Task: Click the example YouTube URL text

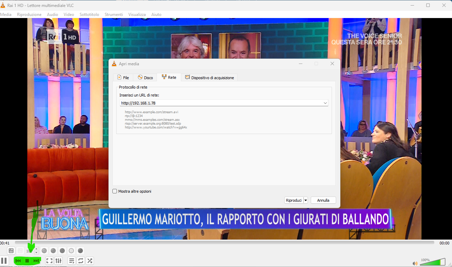Action: pyautogui.click(x=156, y=127)
